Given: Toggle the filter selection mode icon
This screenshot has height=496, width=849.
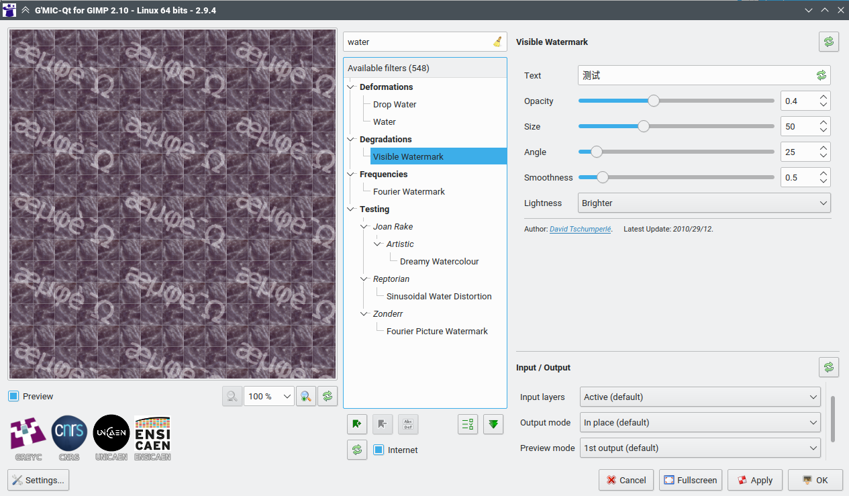Looking at the screenshot, I should point(468,424).
